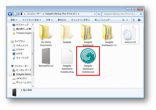Open ビデオ library

(17, 54)
